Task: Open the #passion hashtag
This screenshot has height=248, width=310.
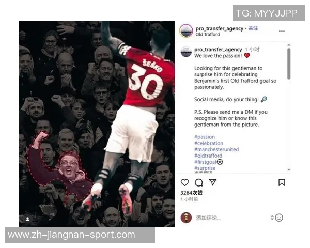Action: [205, 137]
